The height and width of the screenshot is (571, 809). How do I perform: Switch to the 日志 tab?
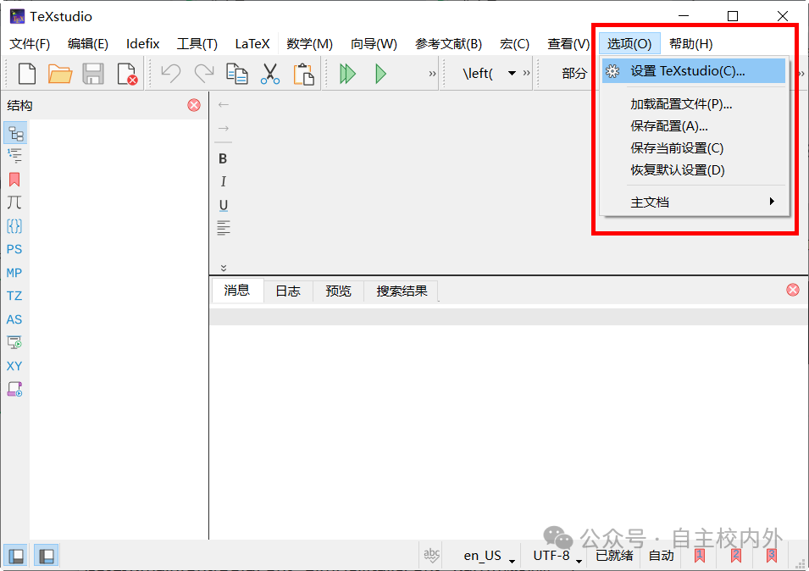click(288, 291)
